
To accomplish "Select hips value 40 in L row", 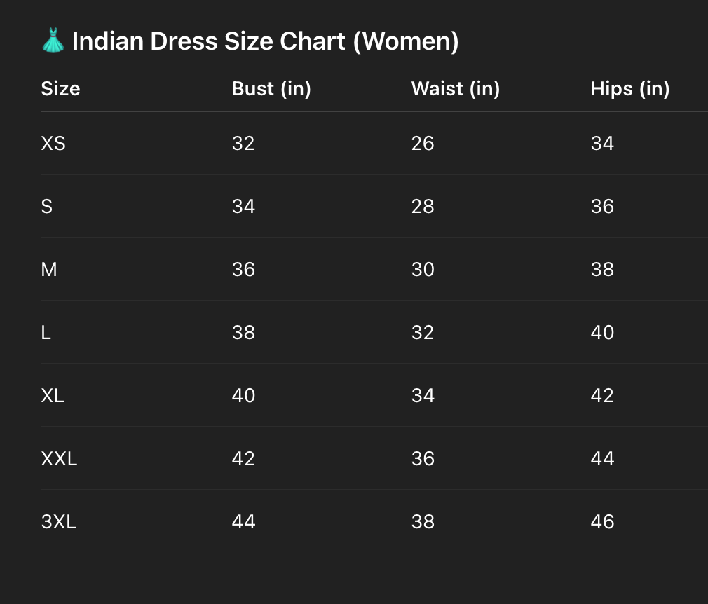I will click(602, 333).
